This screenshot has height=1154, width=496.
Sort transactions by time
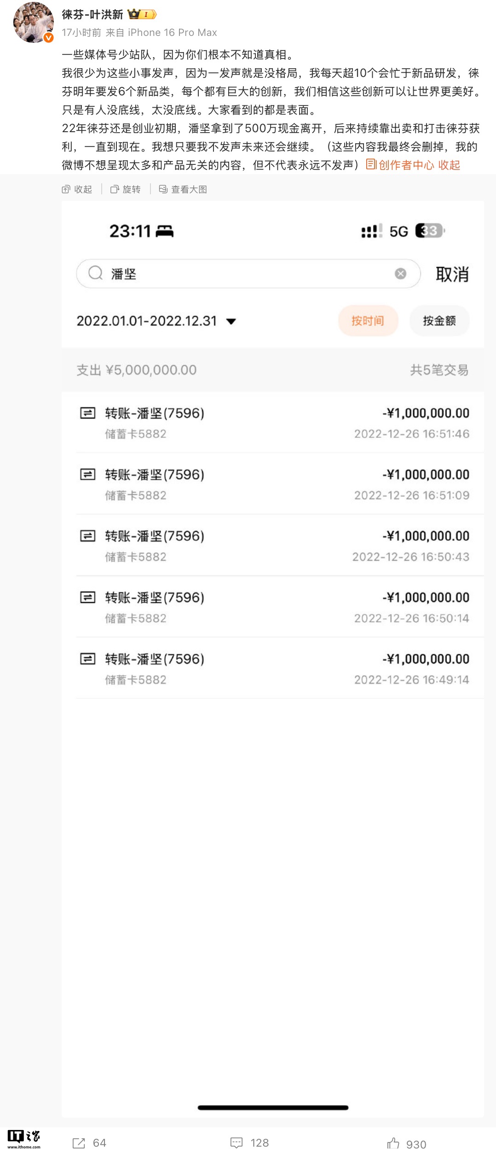pyautogui.click(x=368, y=321)
